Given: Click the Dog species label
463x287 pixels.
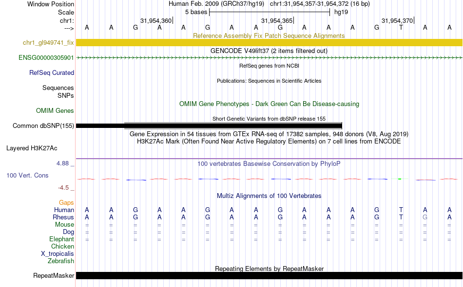Looking at the screenshot, I should pos(68,232).
